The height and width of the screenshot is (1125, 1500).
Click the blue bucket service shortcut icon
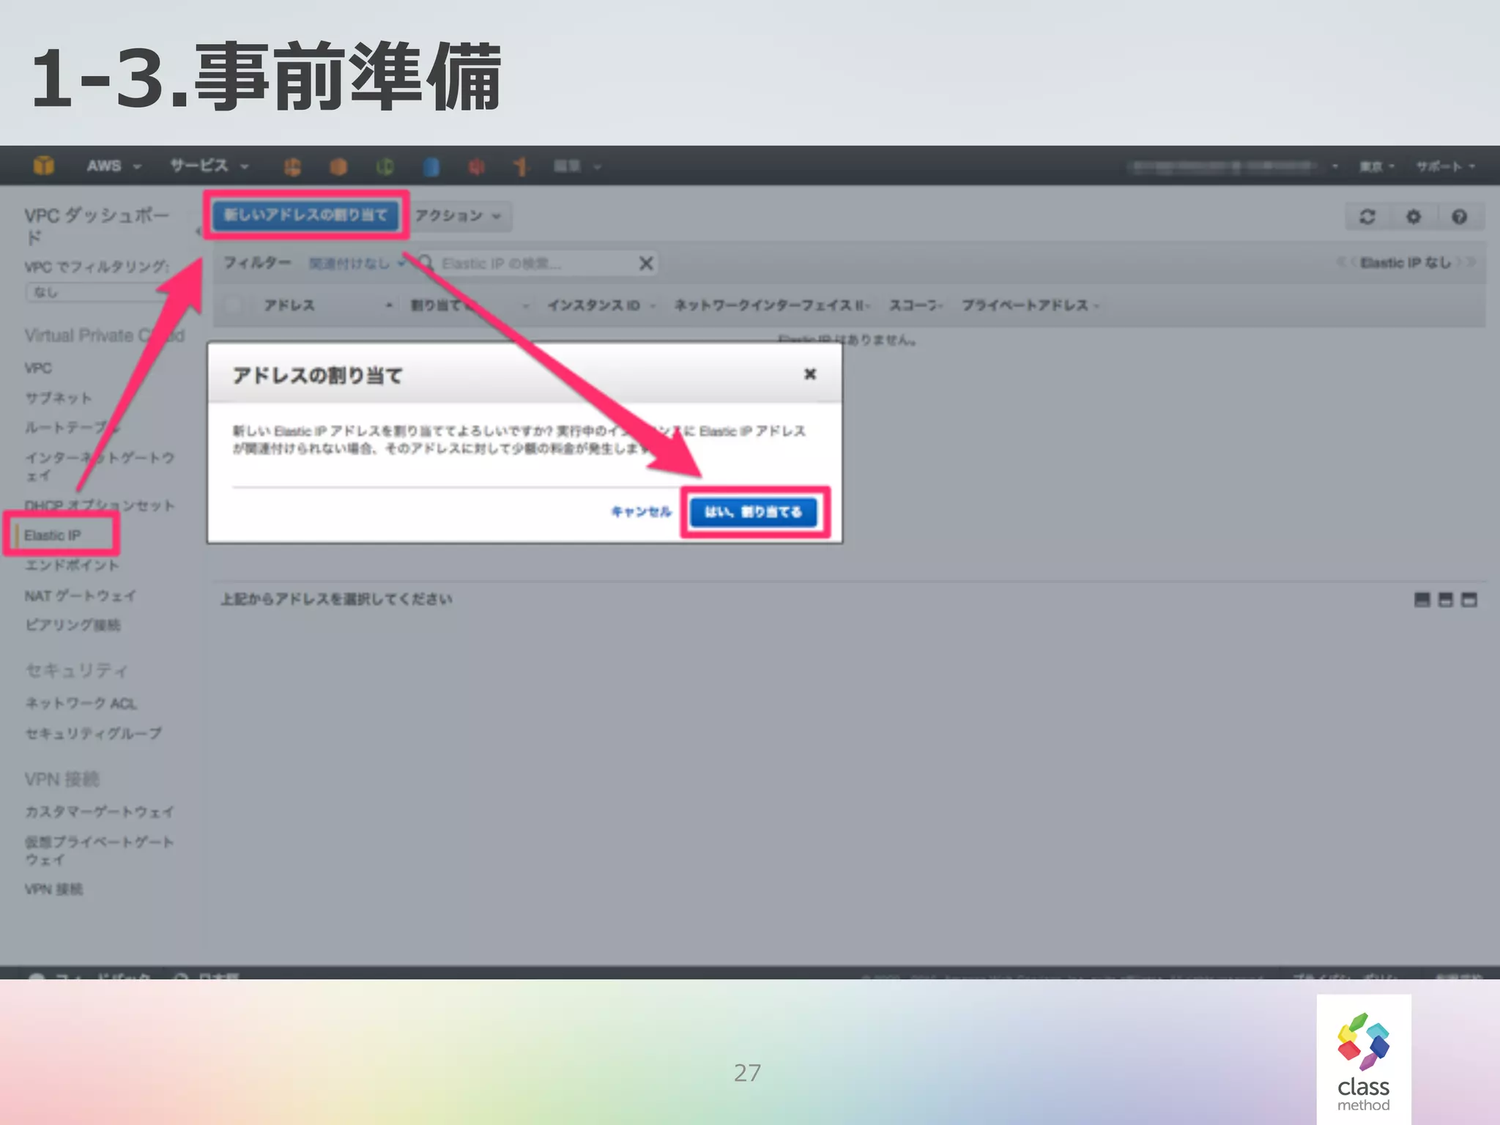[x=431, y=167]
